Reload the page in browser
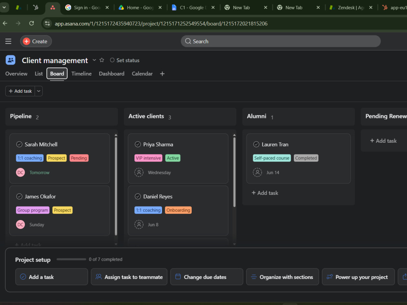This screenshot has width=407, height=305. [x=31, y=23]
